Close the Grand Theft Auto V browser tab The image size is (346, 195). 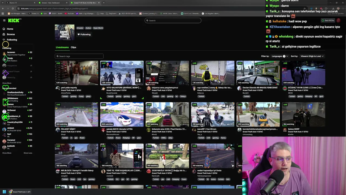[99, 3]
